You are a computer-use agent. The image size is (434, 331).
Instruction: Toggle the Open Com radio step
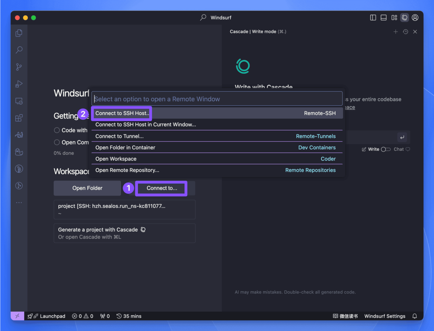click(x=57, y=142)
